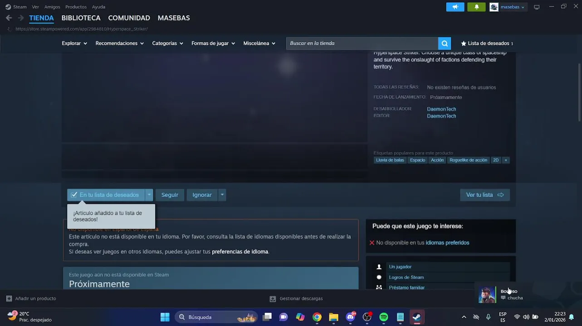Screen dimensions: 582x326
Task: Open the idiomas preferidos link
Action: [447, 243]
